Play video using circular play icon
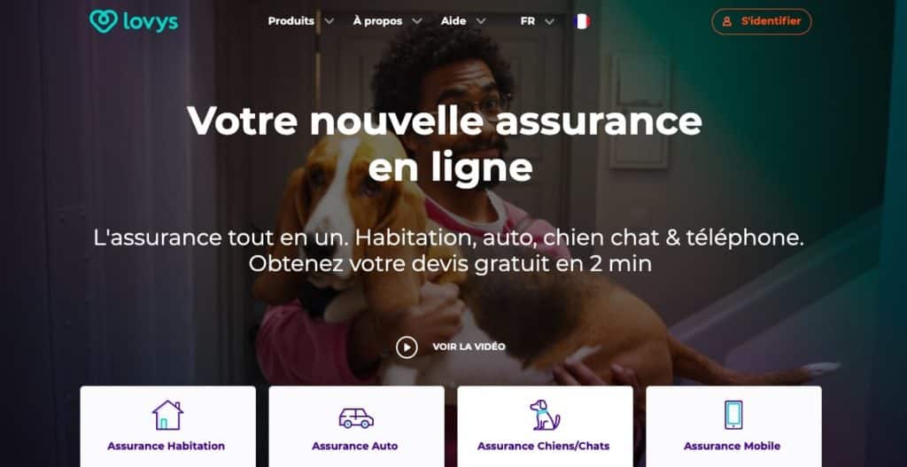The height and width of the screenshot is (467, 907). (x=407, y=347)
